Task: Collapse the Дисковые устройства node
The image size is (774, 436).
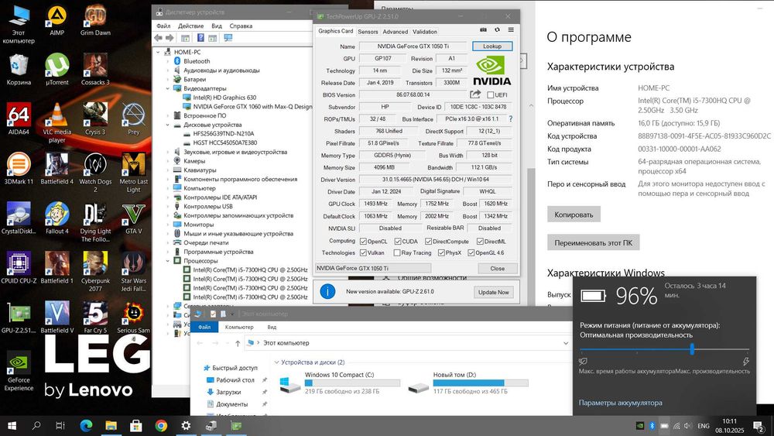Action: (x=168, y=125)
